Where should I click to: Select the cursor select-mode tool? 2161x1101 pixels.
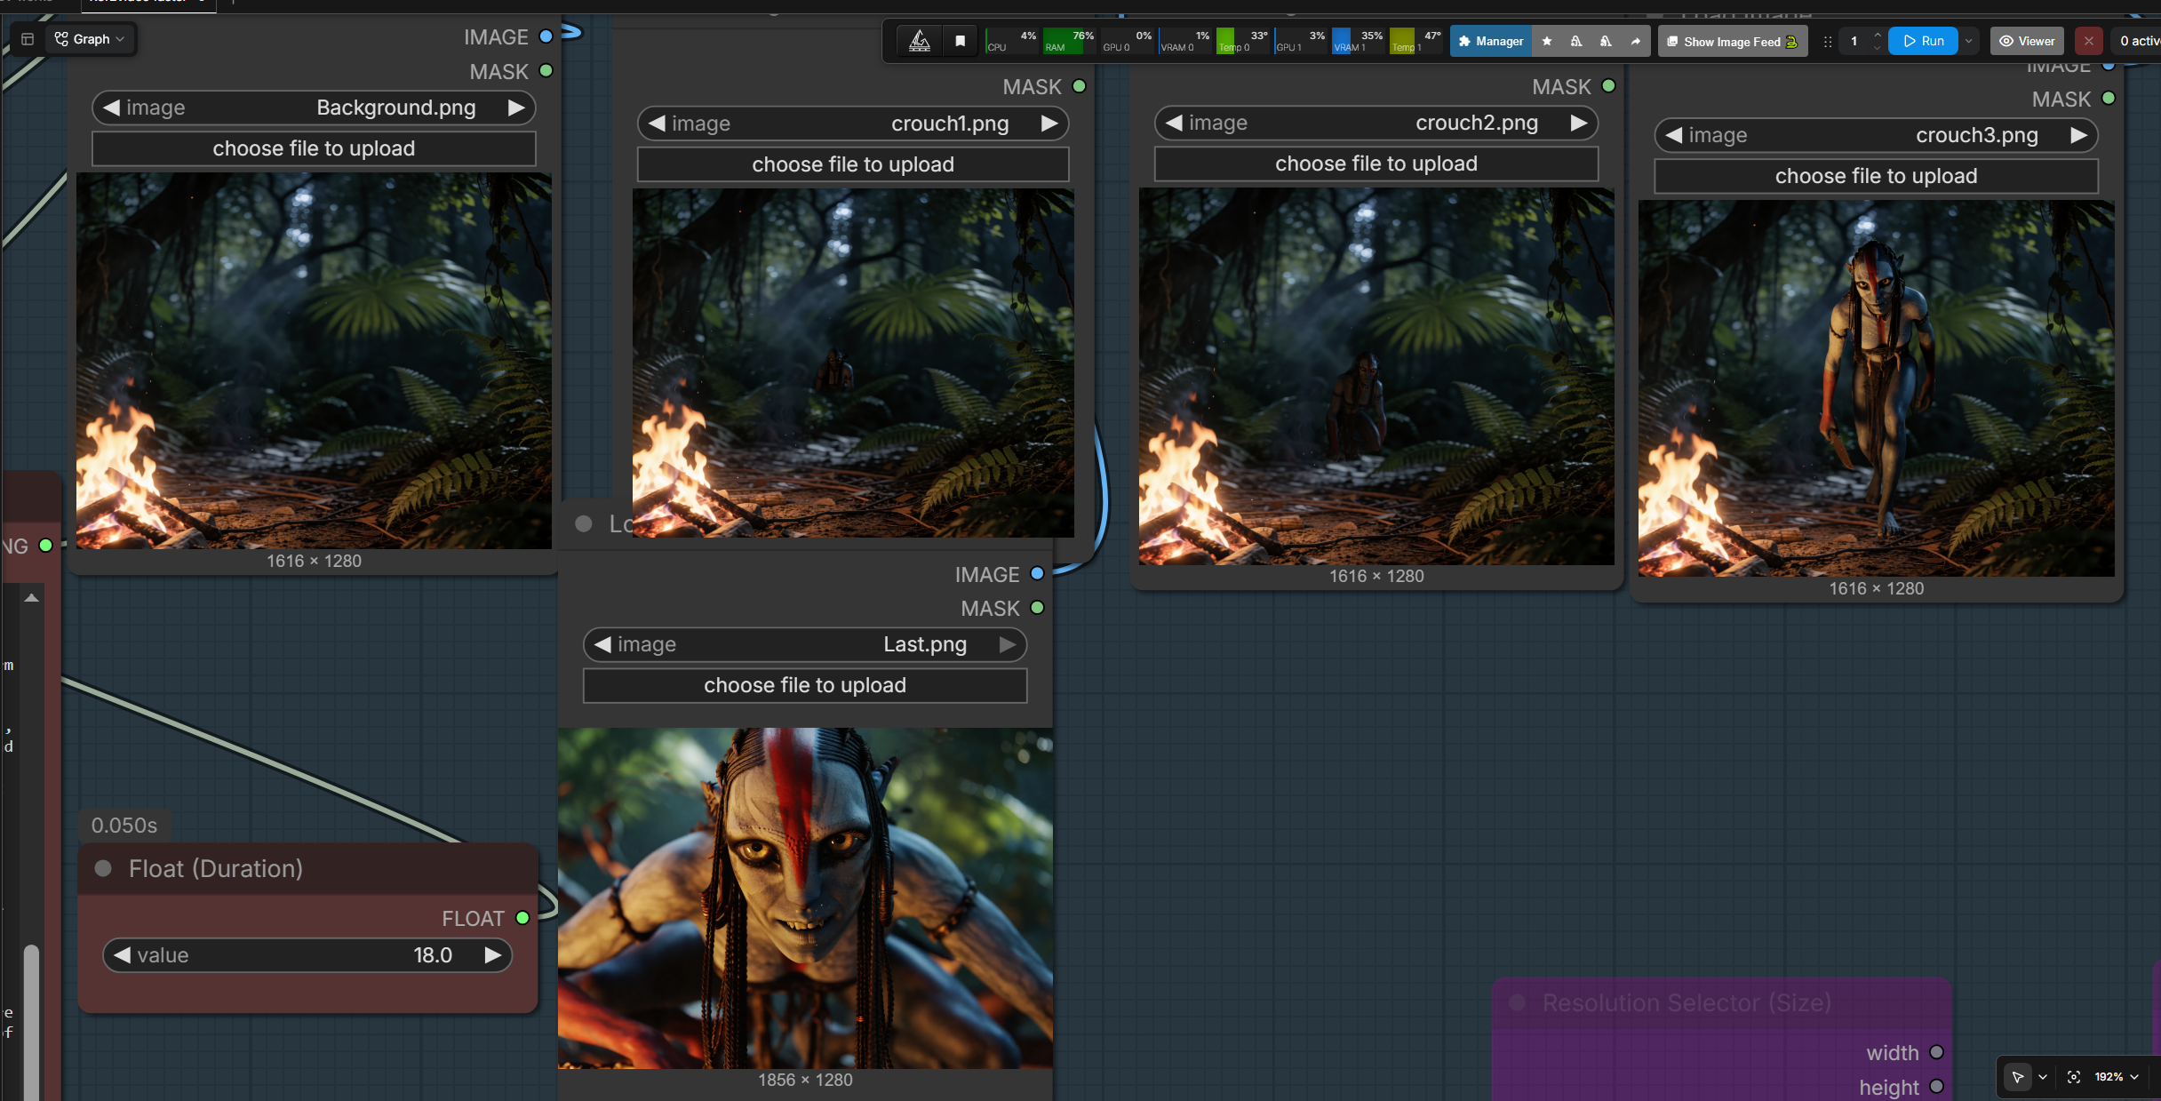(2018, 1077)
